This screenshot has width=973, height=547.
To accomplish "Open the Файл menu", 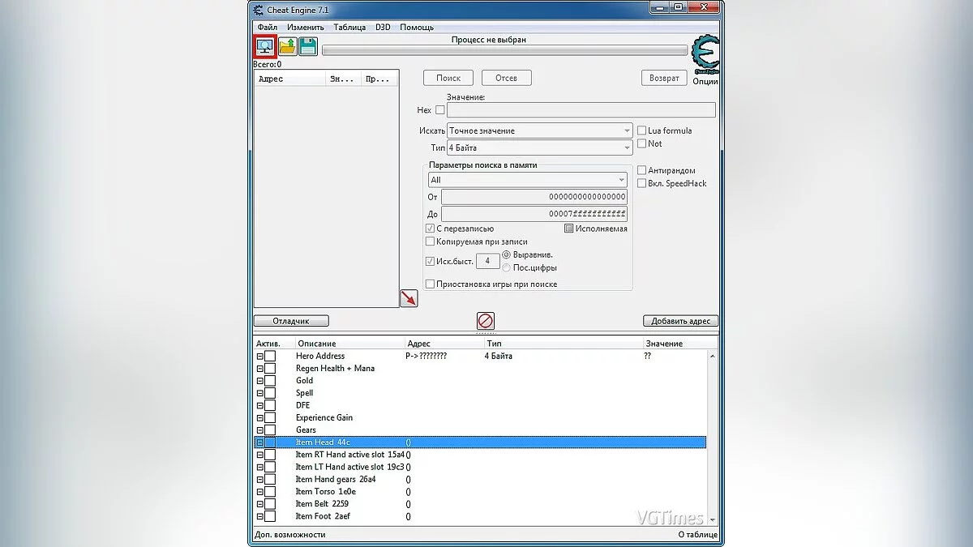I will (x=267, y=27).
